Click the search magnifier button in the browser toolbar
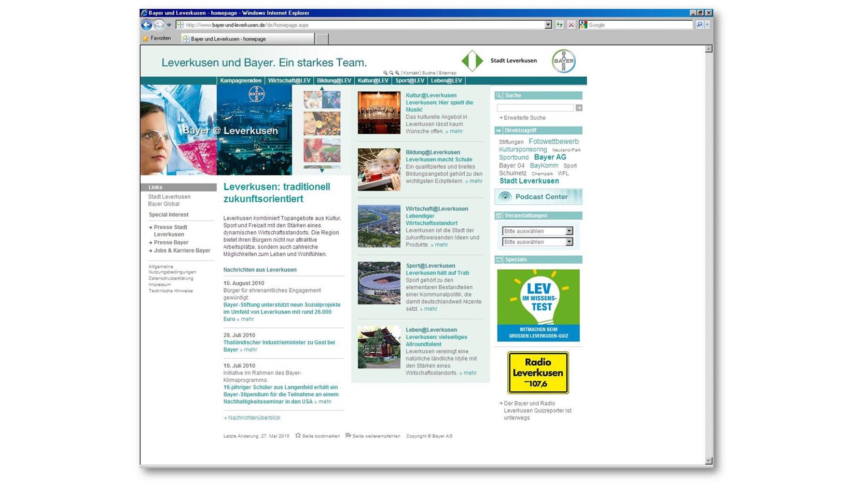Screen dimensions: 861x485 point(699,25)
